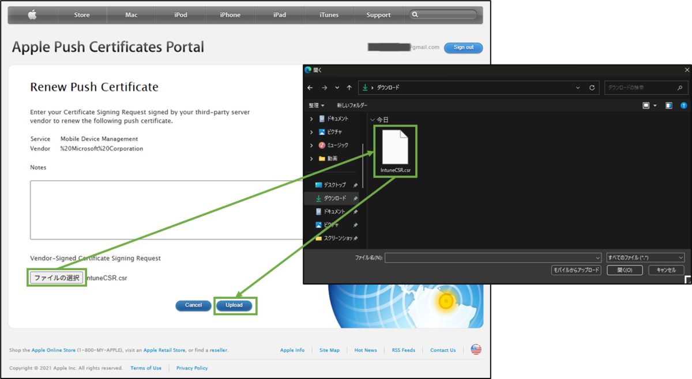This screenshot has width=692, height=379.
Task: Toggle the preview pane icon
Action: point(669,105)
